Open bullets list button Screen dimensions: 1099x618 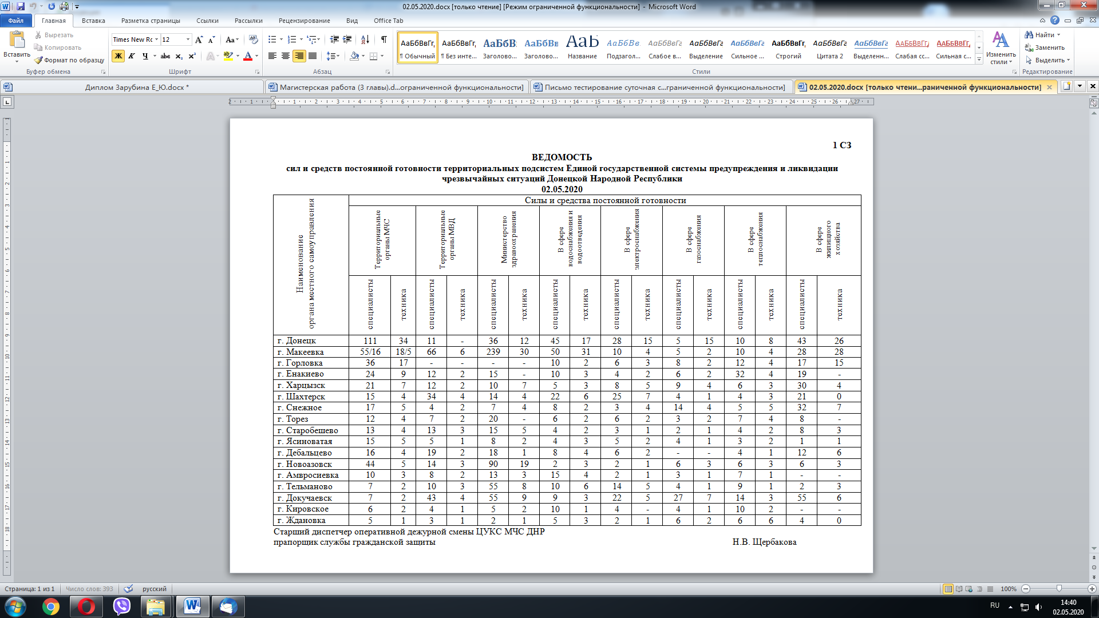pos(272,39)
